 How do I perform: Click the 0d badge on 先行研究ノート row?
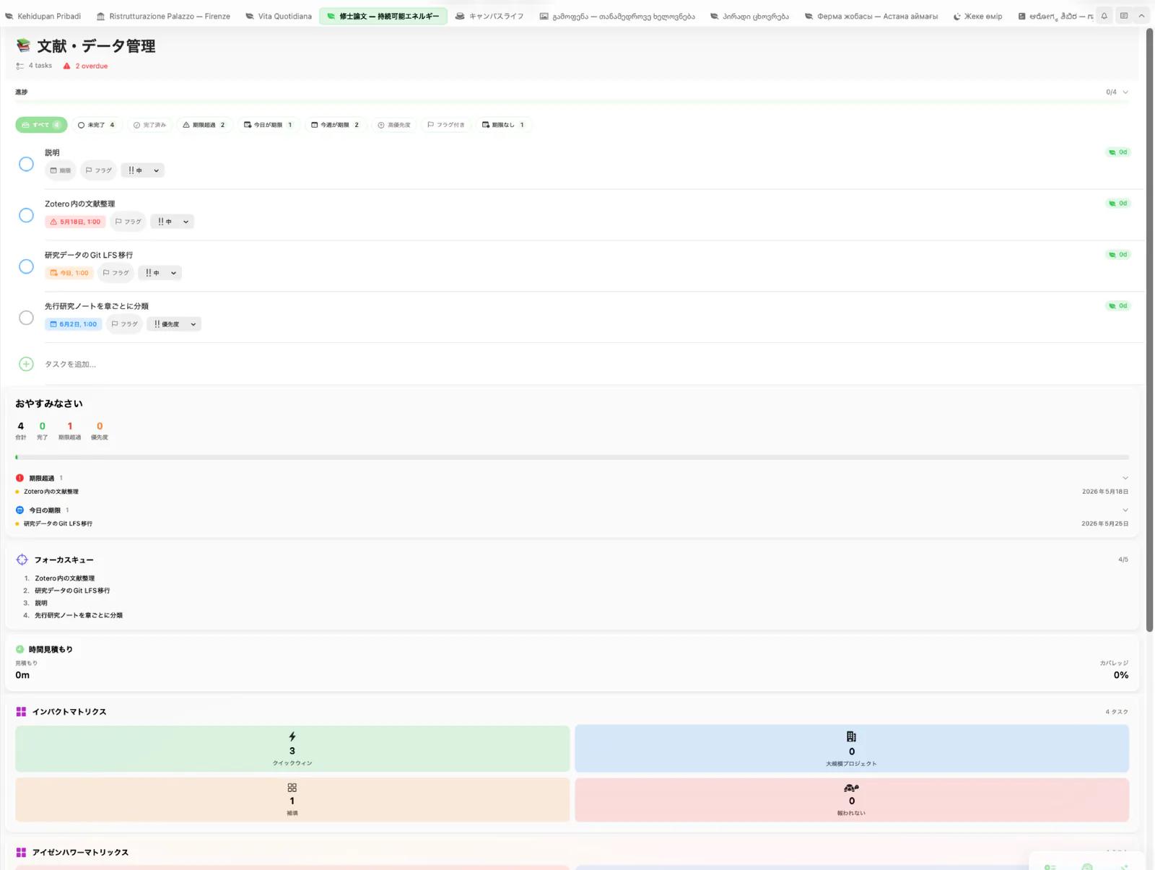pos(1118,306)
